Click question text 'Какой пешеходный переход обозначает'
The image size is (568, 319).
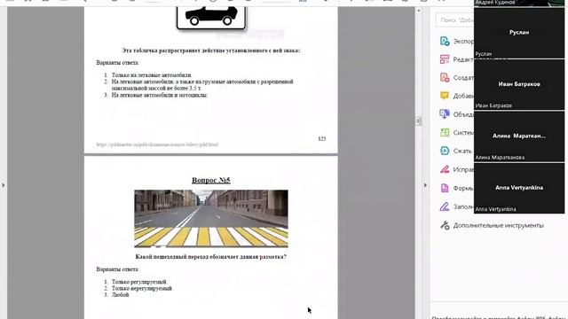(x=211, y=257)
